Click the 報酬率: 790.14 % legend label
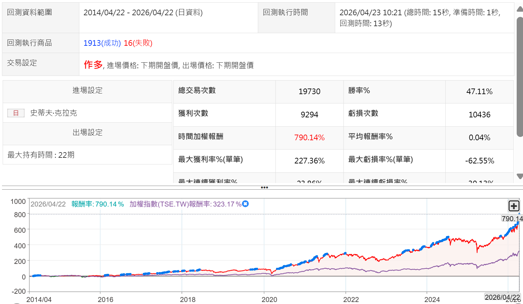 pos(98,204)
